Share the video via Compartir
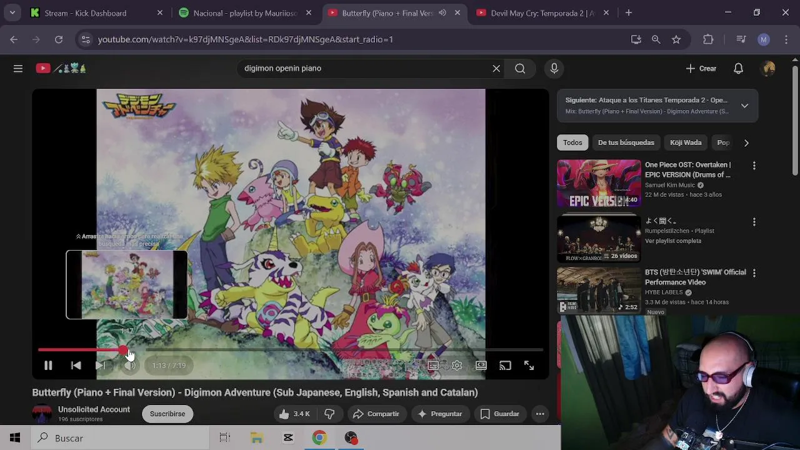This screenshot has height=450, width=800. tap(376, 414)
